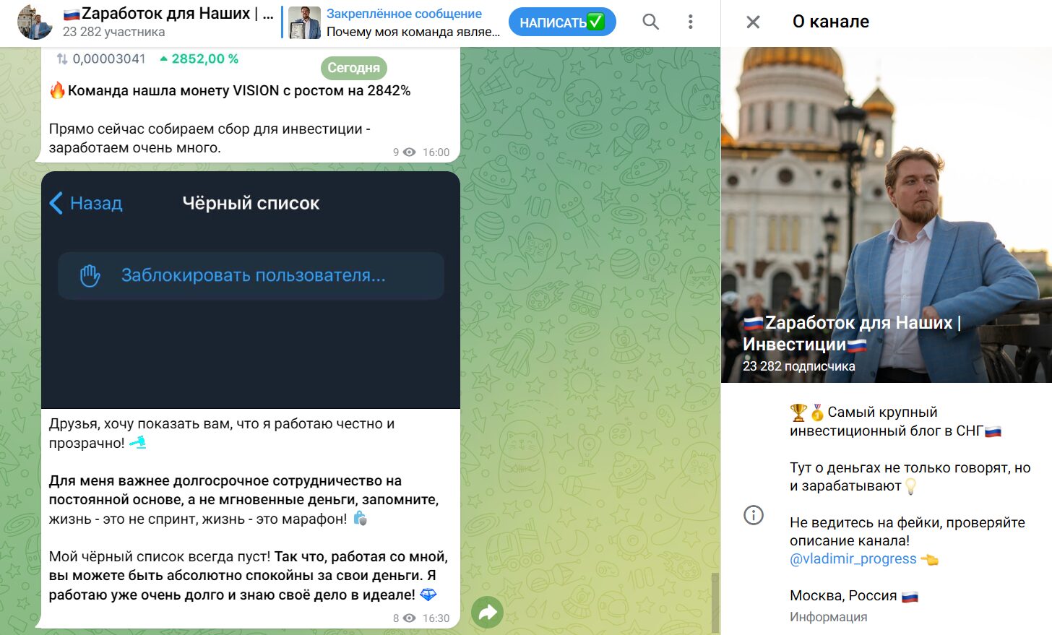
Task: Click the 23 282 подписчика label
Action: pos(798,366)
